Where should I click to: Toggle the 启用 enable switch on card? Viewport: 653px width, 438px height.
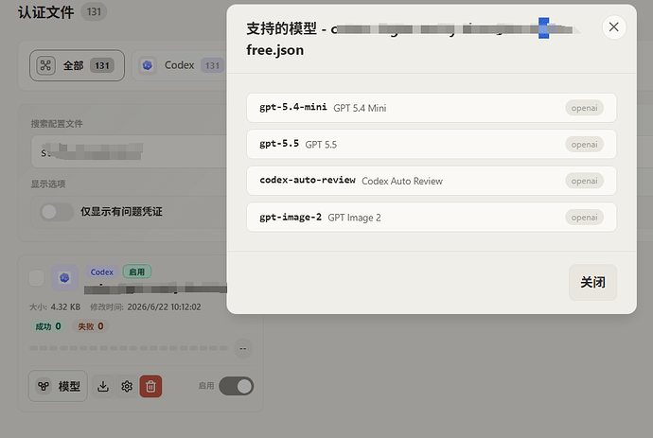pyautogui.click(x=237, y=386)
